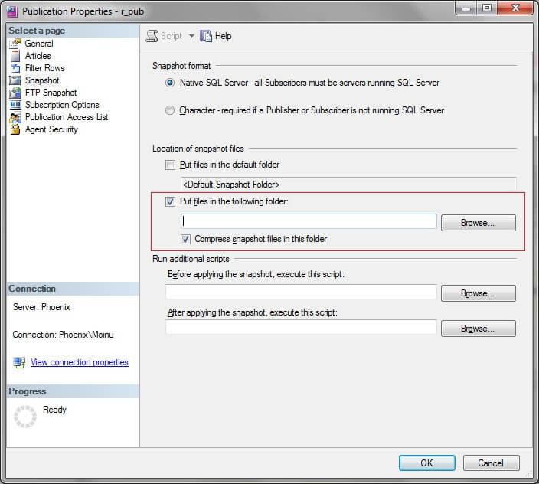This screenshot has height=484, width=539.
Task: Open the FTP Snapshot page
Action: (51, 93)
